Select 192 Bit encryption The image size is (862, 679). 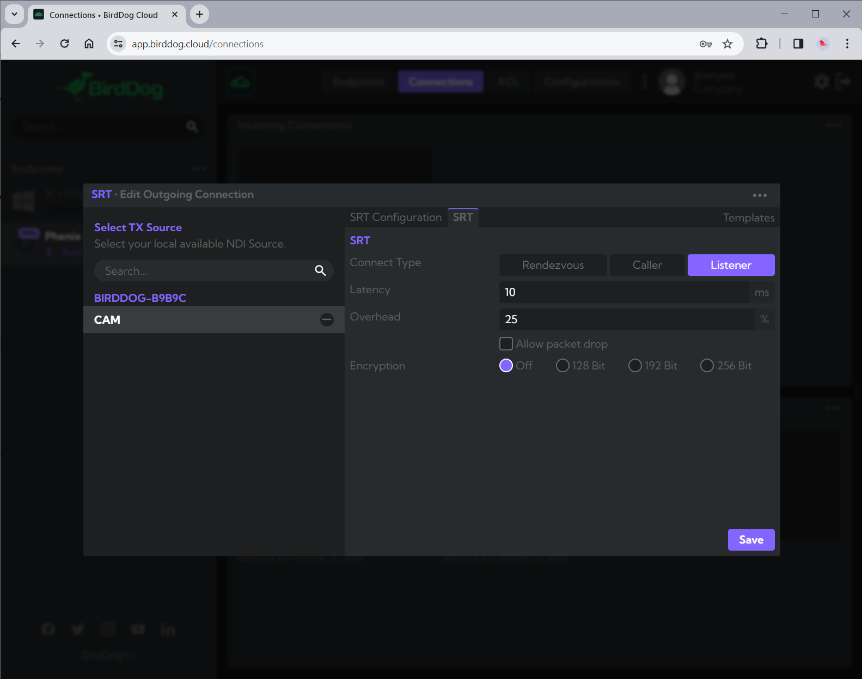tap(635, 366)
